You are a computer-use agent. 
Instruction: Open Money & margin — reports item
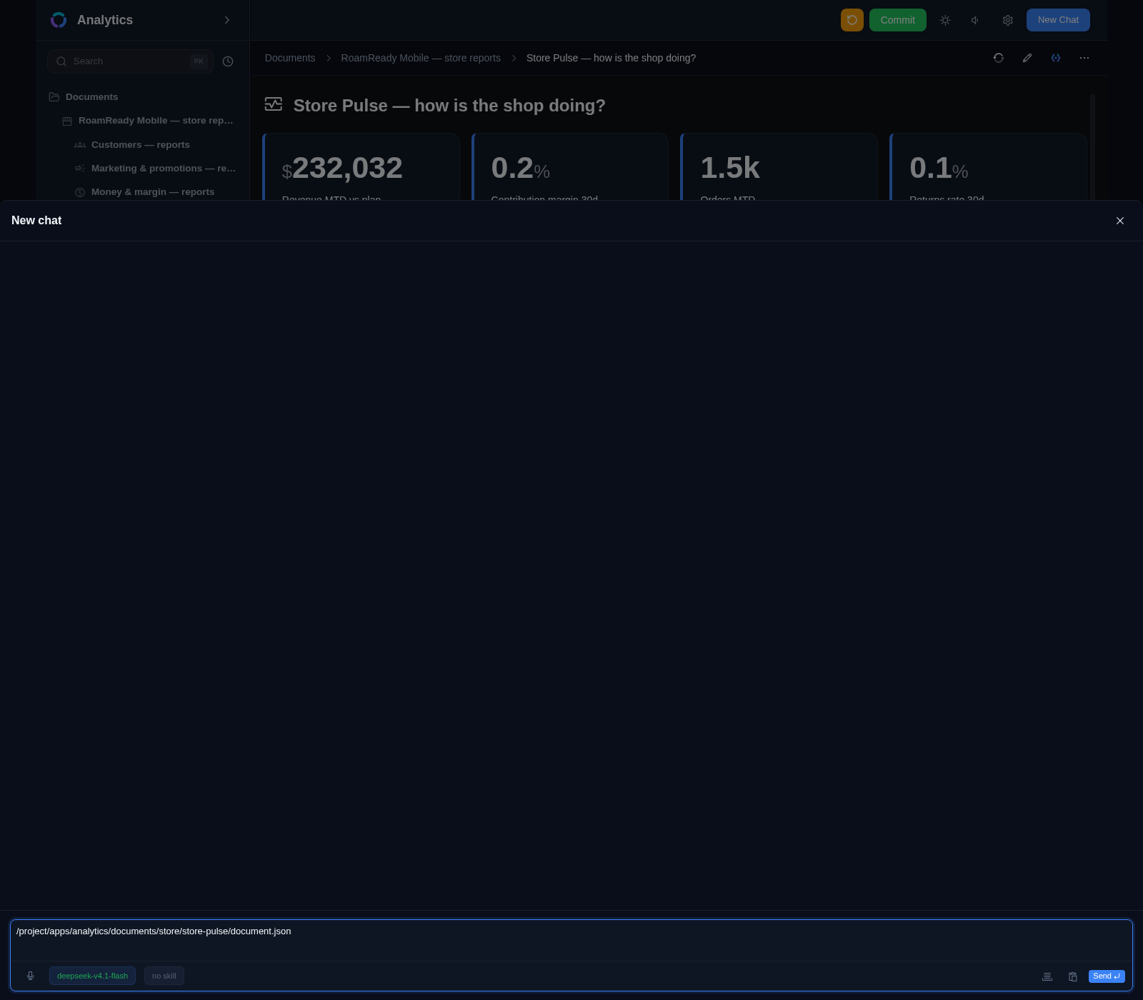(x=153, y=192)
